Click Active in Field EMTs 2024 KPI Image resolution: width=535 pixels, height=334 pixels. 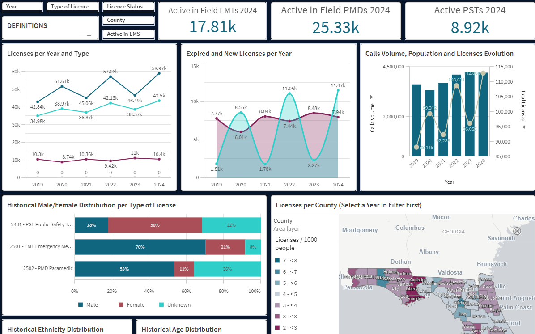[212, 21]
